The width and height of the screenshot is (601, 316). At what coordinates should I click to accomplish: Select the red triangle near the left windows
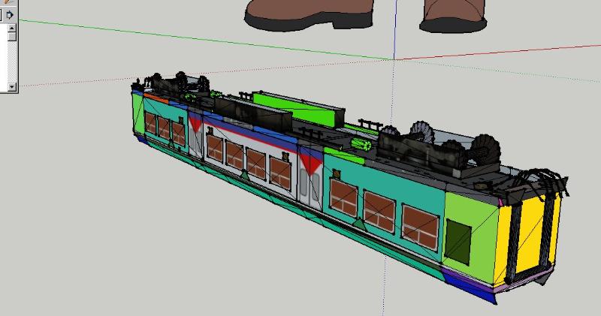pos(198,125)
